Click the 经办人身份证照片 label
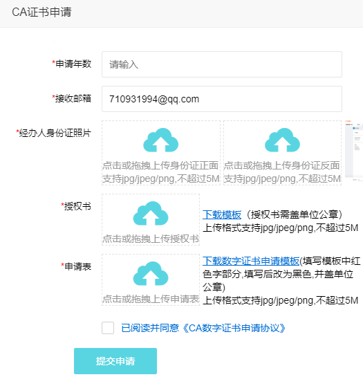 click(x=54, y=133)
